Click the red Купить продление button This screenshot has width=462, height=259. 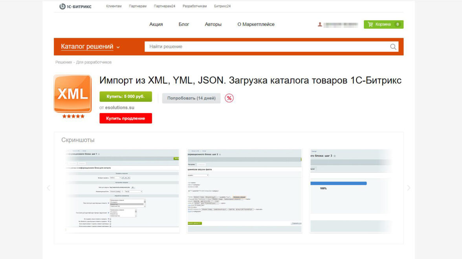pos(126,118)
